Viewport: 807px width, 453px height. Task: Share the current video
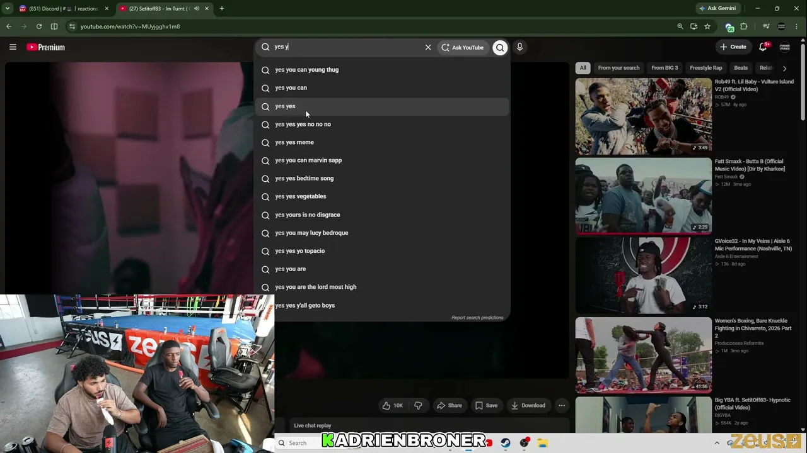(x=449, y=406)
